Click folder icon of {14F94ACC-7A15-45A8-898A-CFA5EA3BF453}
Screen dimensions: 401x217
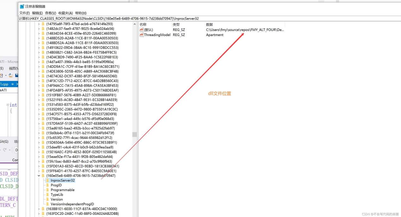coord(43,86)
